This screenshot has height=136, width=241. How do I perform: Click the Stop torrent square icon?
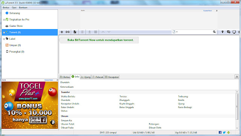(96, 32)
